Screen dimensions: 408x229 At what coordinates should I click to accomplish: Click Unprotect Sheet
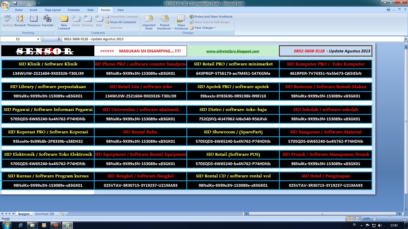point(149,22)
